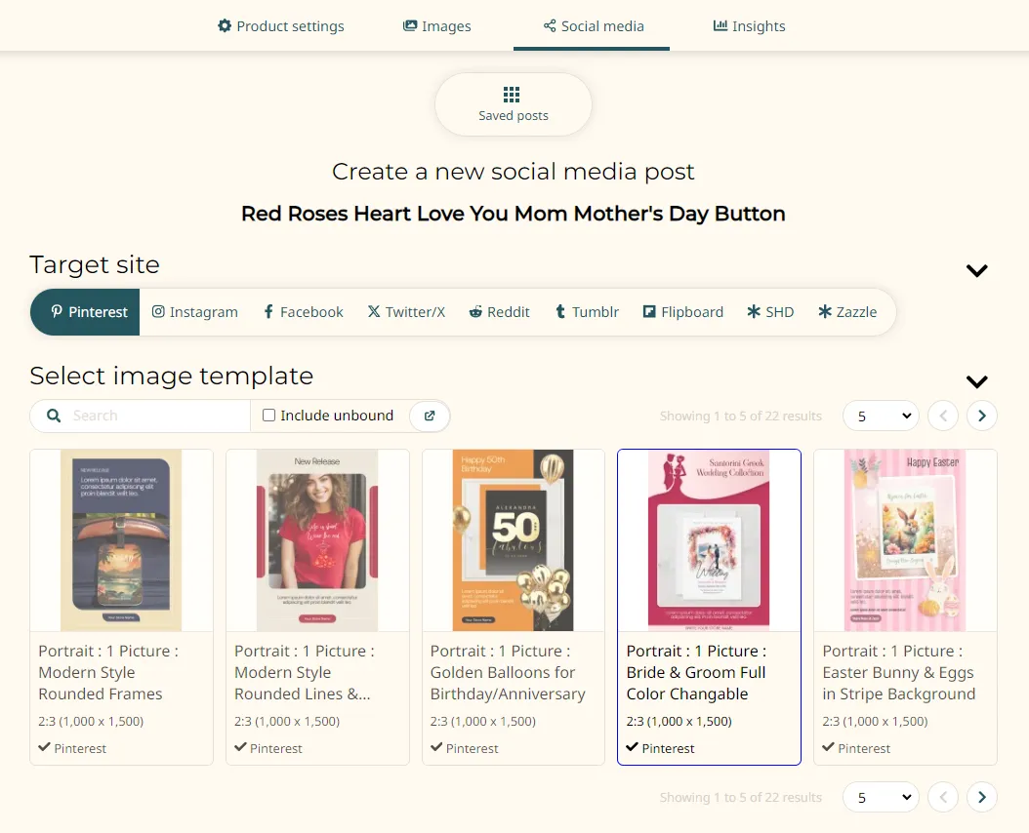This screenshot has height=833, width=1029.
Task: Choose Tumblr as target site
Action: point(588,312)
